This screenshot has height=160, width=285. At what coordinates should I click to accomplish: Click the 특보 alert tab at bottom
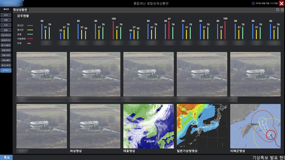[6, 158]
